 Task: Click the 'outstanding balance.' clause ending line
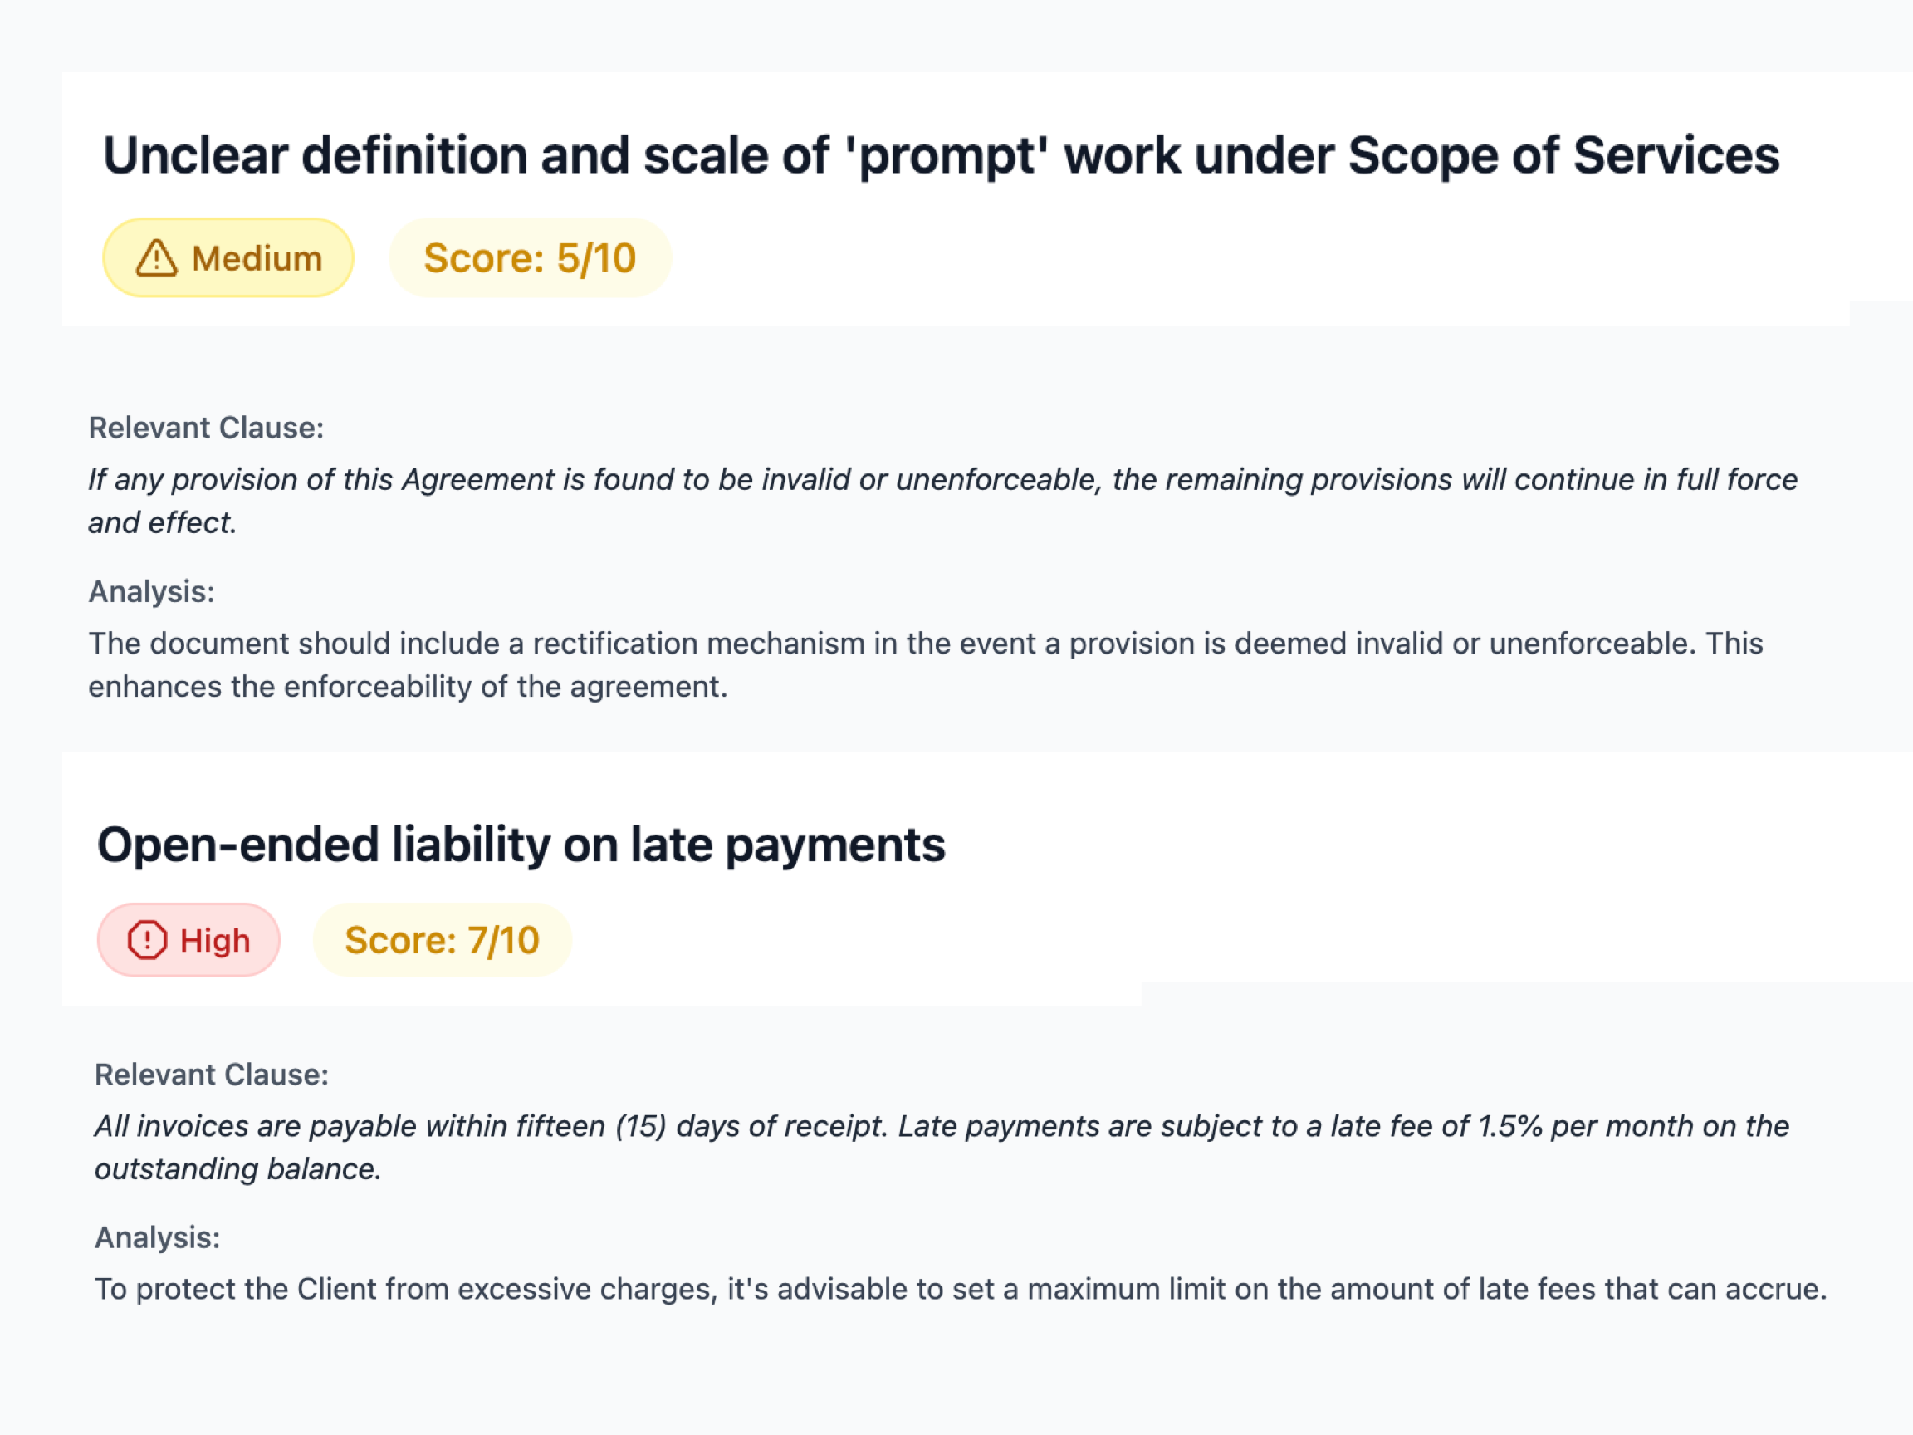(237, 1169)
